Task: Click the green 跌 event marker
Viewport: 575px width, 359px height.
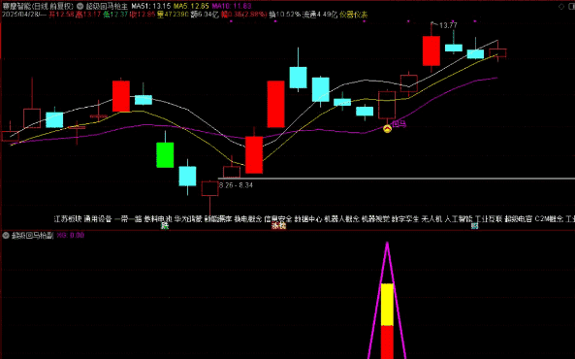Action: 165,226
